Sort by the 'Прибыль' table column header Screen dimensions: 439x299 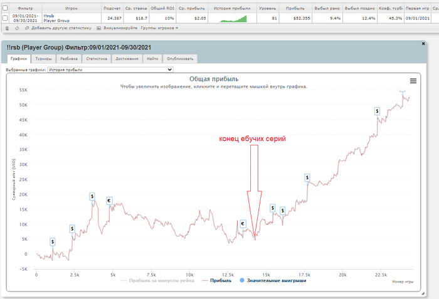295,8
